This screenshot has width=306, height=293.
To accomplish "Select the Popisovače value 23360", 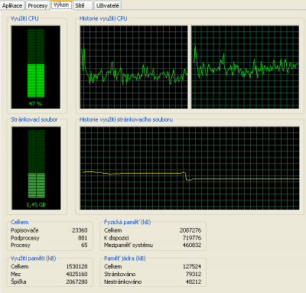I will [x=80, y=230].
